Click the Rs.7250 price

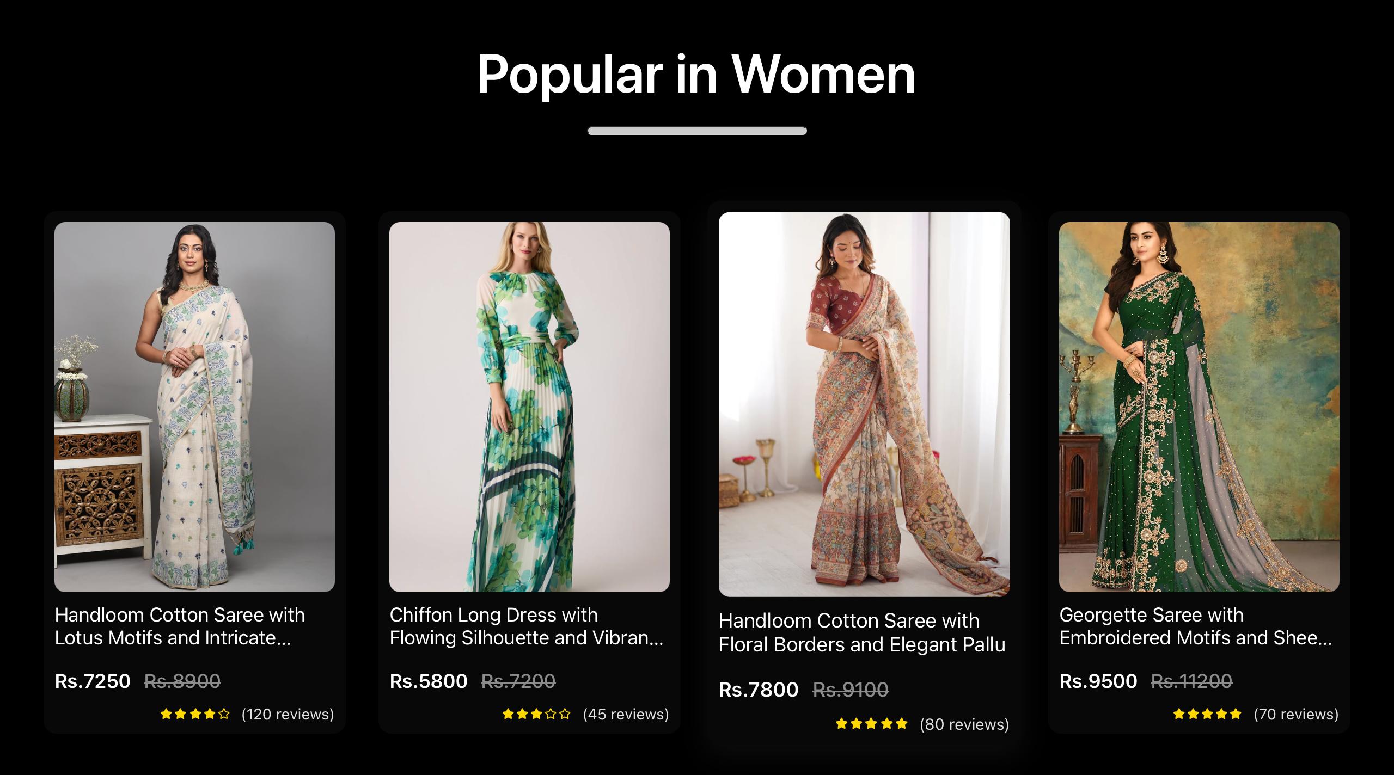pyautogui.click(x=93, y=681)
